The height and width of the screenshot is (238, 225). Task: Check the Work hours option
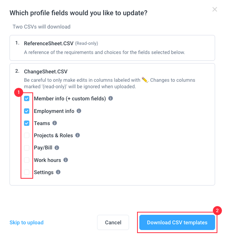[27, 160]
